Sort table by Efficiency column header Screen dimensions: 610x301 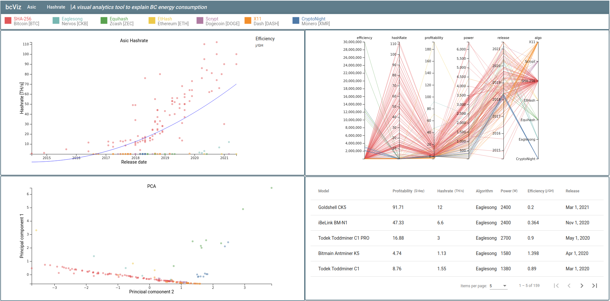tap(541, 191)
